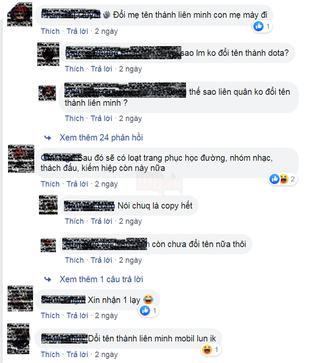319x363 pixels.
Task: Open the like and haha reactions on the costume comment
Action: [x=283, y=179]
